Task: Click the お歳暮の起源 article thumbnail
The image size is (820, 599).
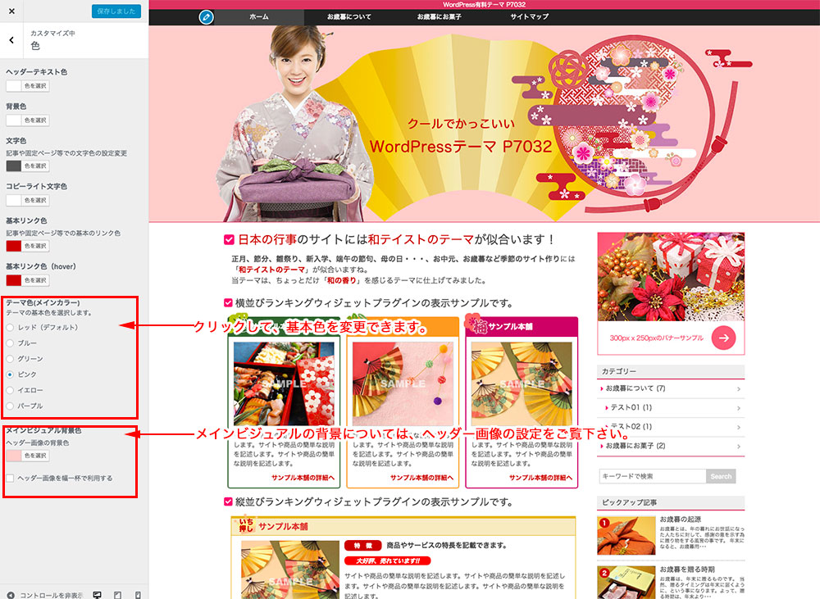Action: (626, 536)
